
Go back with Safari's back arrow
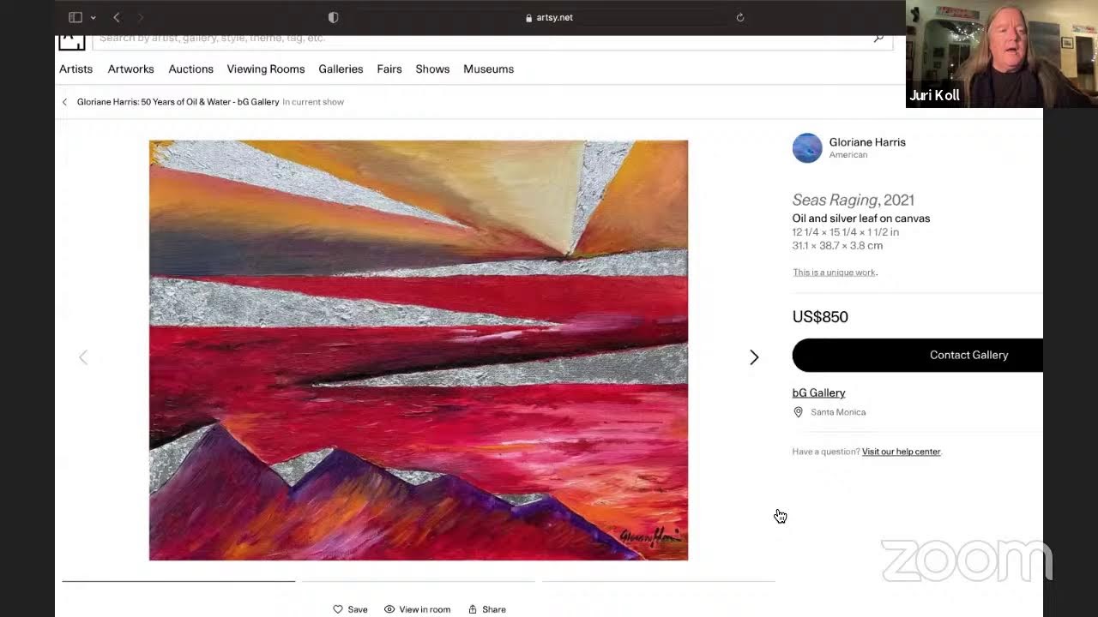pos(117,17)
